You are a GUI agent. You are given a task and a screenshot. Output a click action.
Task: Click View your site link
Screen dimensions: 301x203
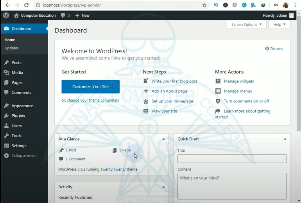point(164,111)
